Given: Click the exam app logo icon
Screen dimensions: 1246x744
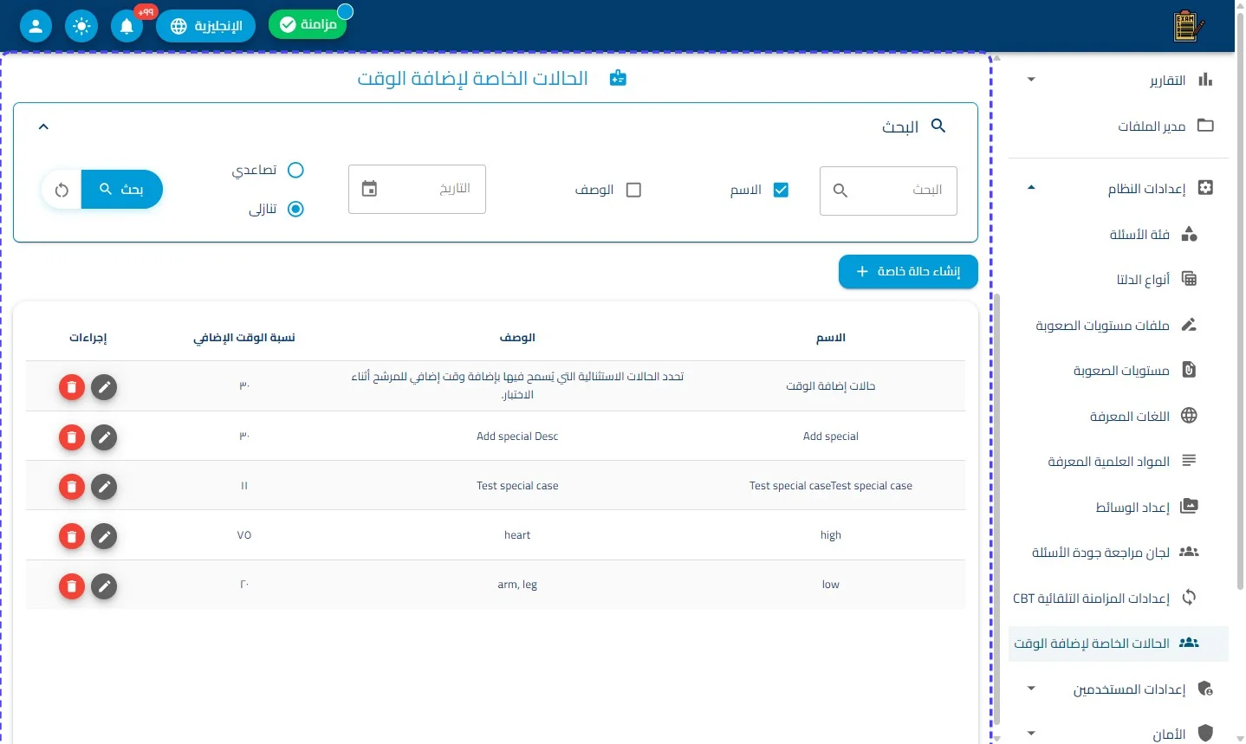Looking at the screenshot, I should tap(1188, 26).
